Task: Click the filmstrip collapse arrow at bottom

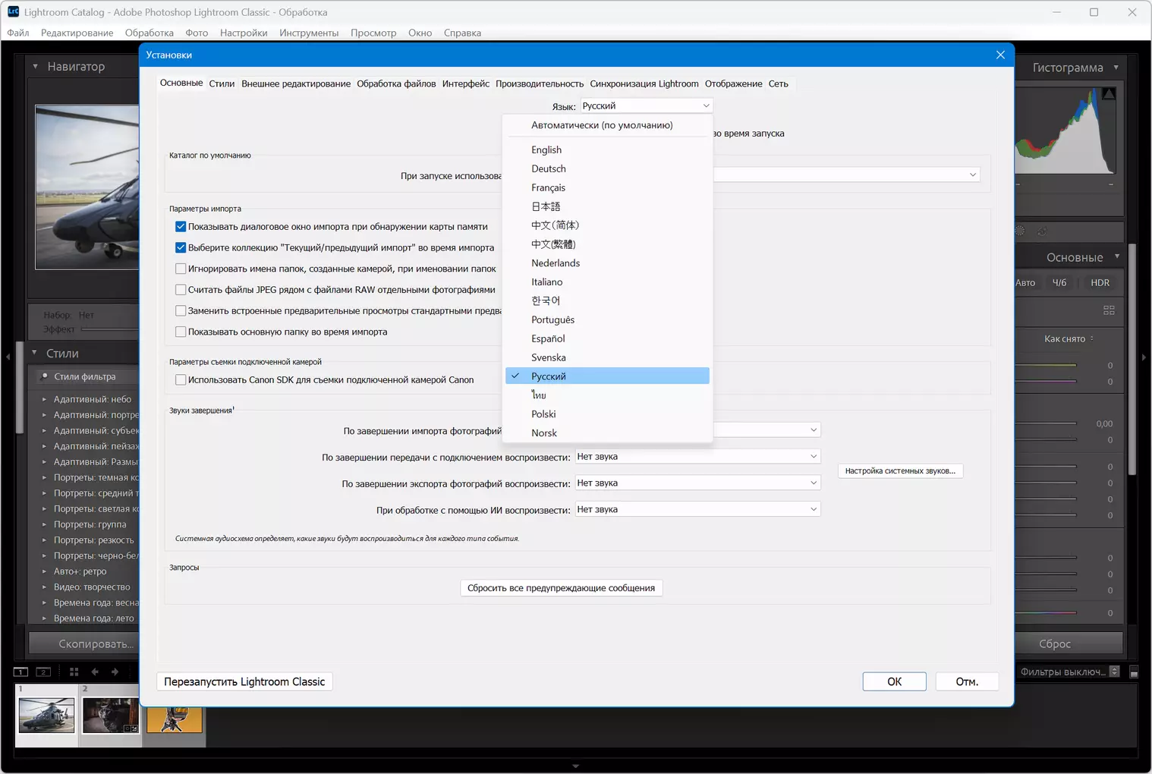Action: click(575, 766)
